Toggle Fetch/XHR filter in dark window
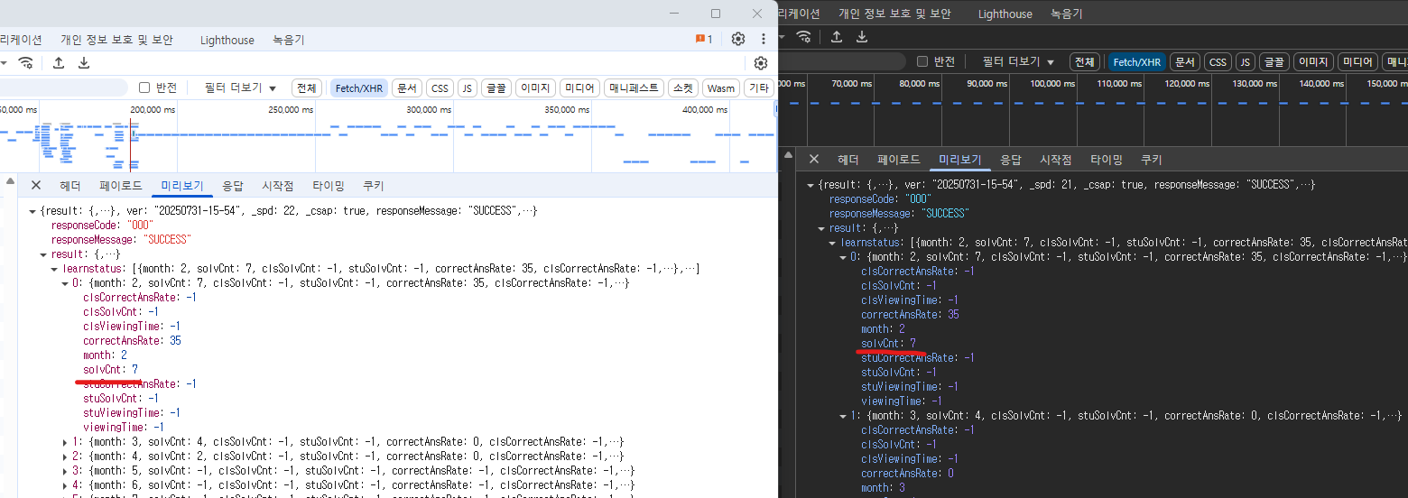This screenshot has width=1408, height=498. click(1136, 61)
